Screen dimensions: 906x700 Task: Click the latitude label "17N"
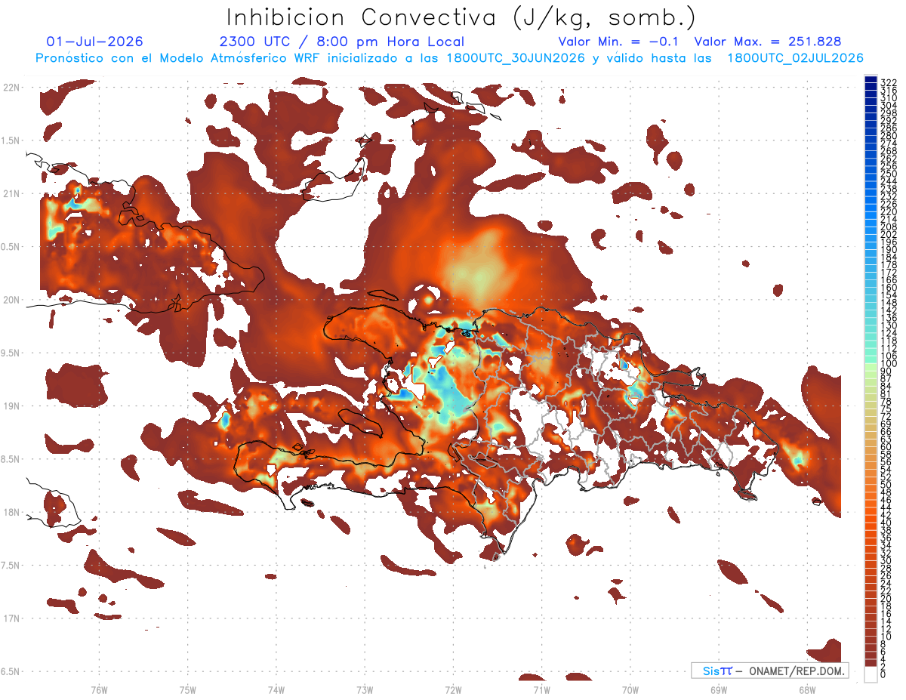point(11,618)
